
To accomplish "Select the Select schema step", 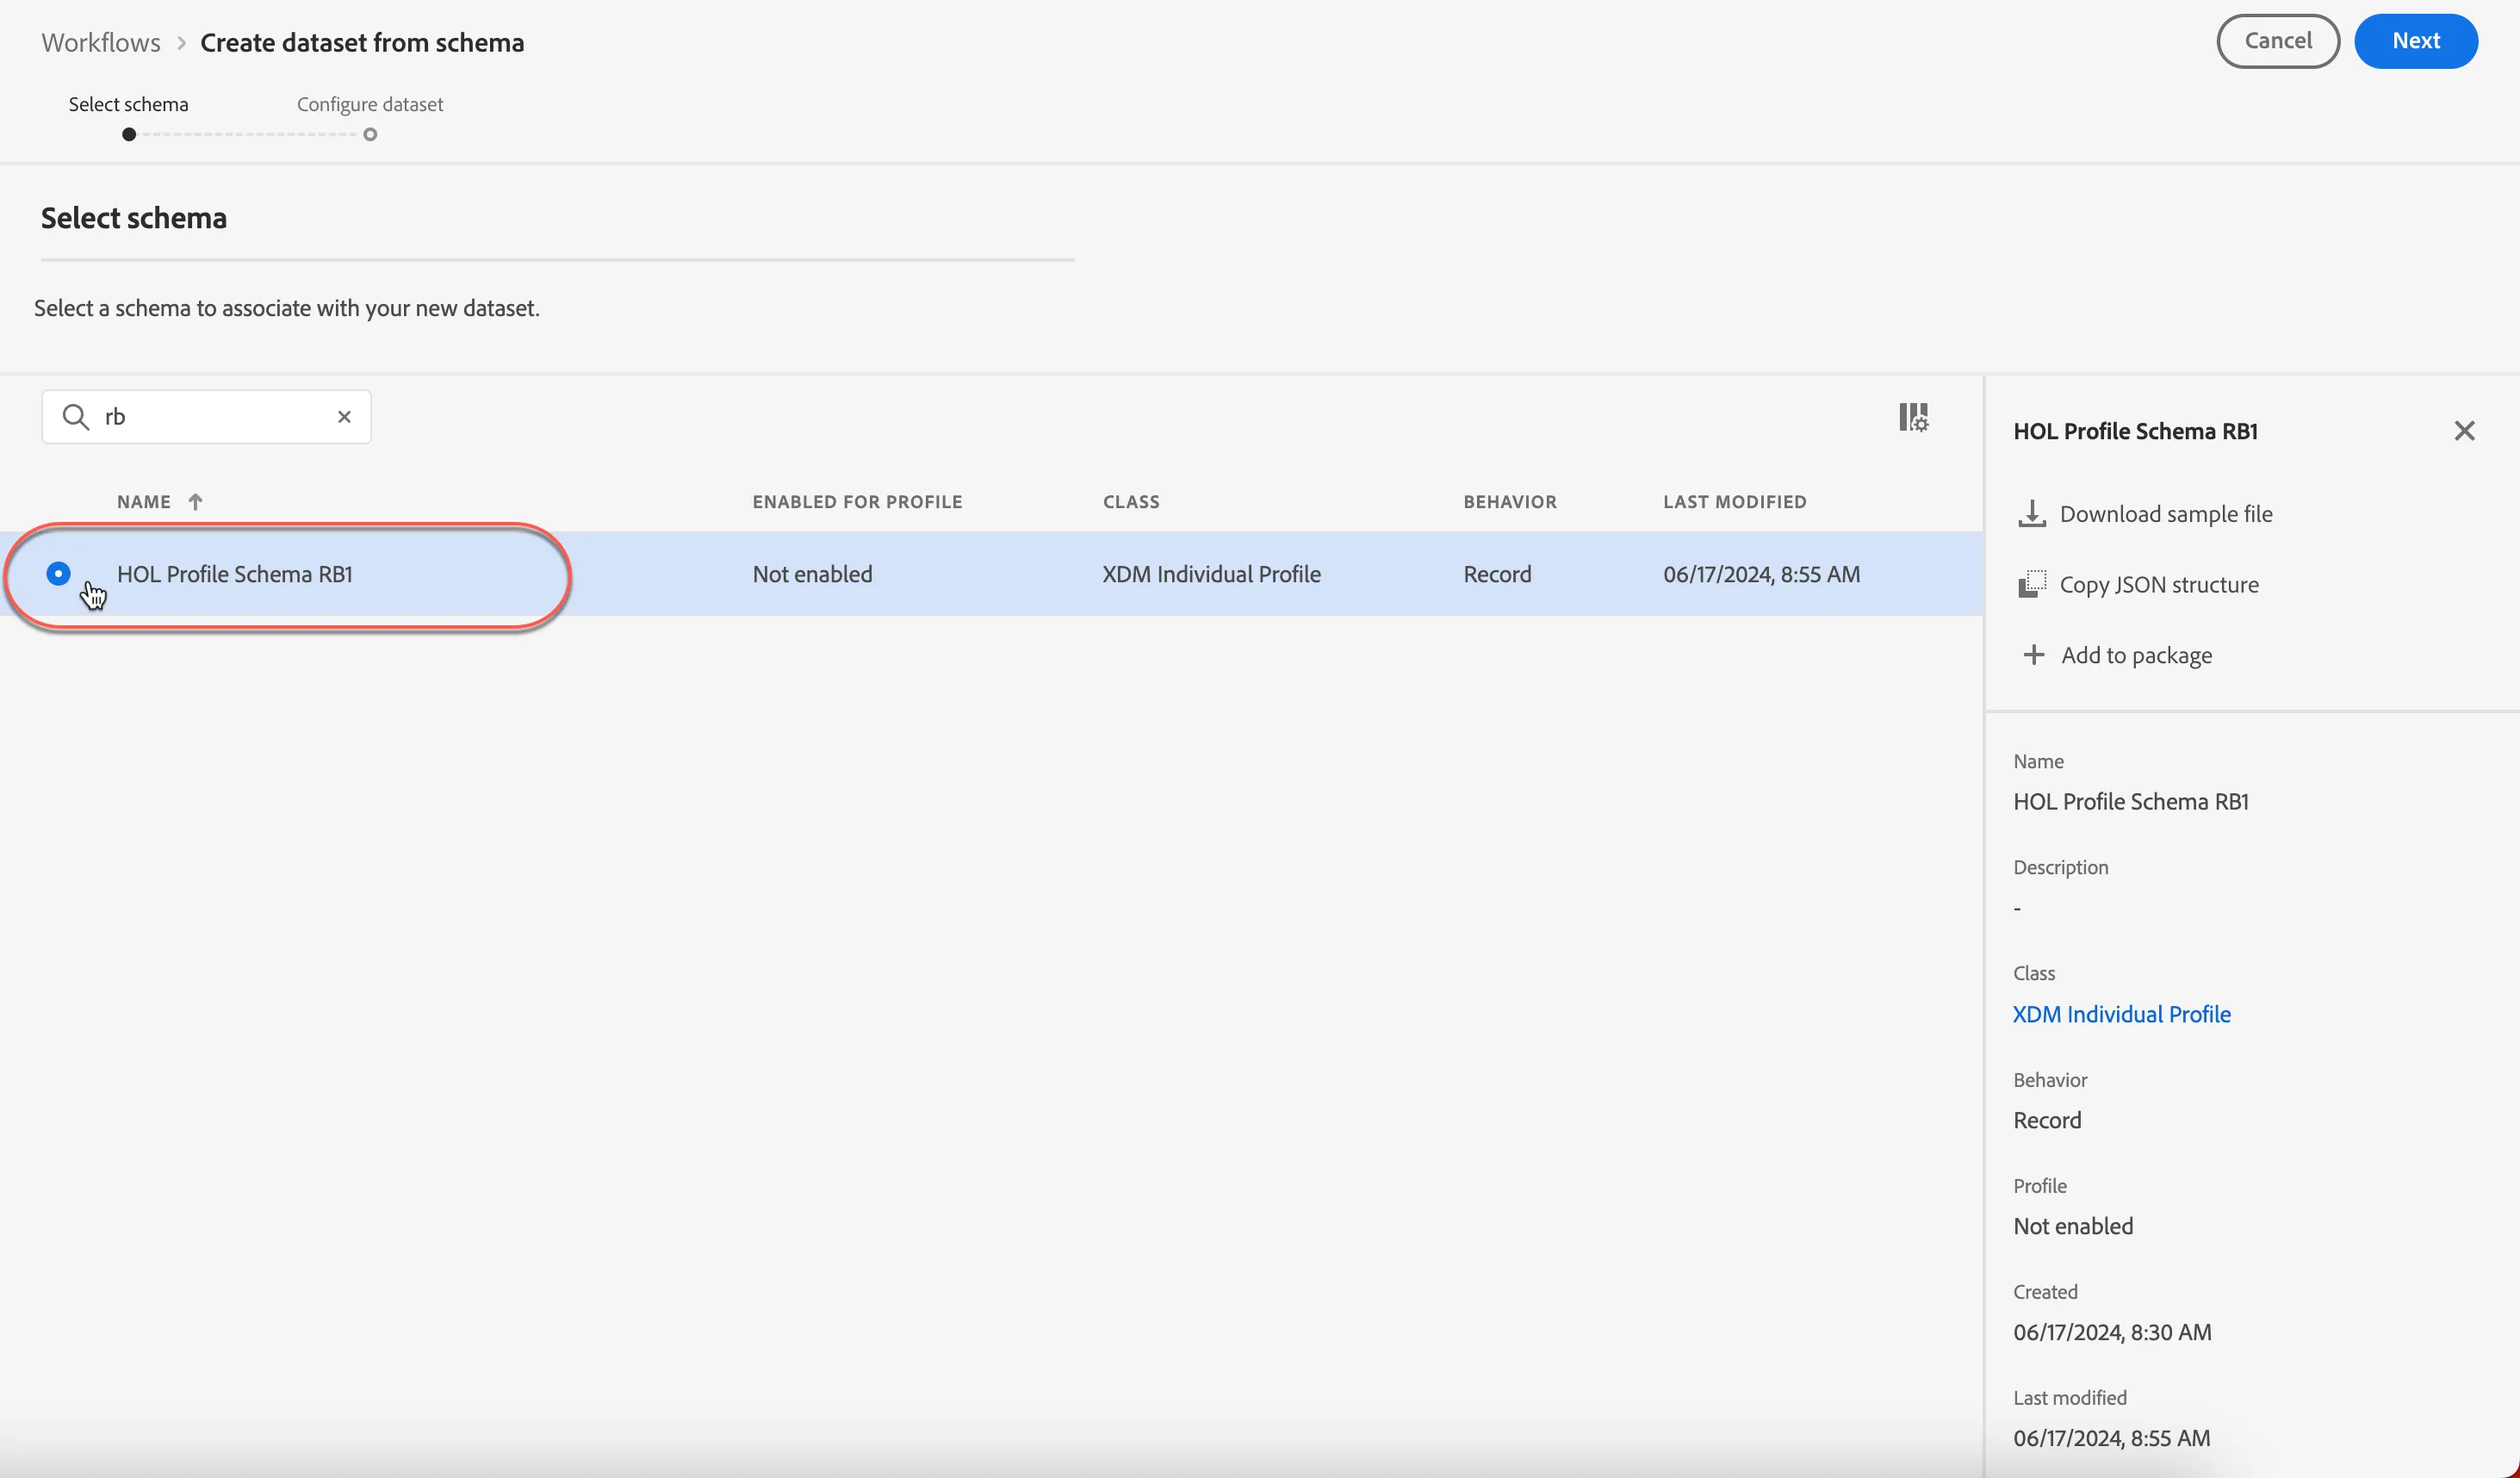I will [128, 104].
